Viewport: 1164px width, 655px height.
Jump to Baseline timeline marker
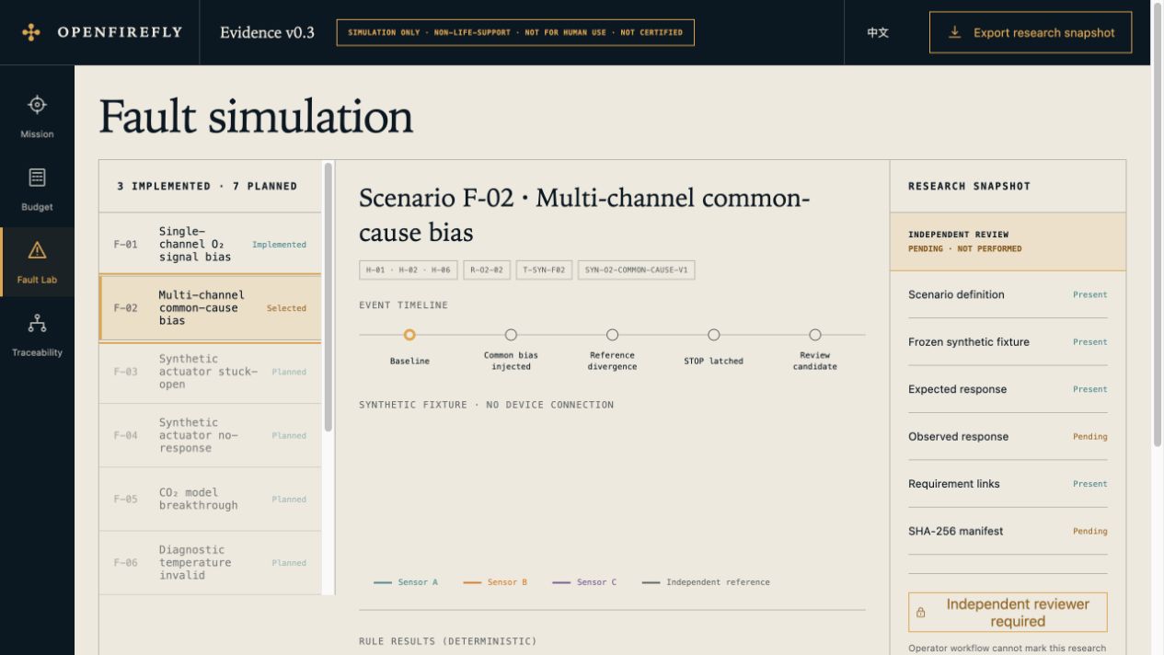[409, 335]
